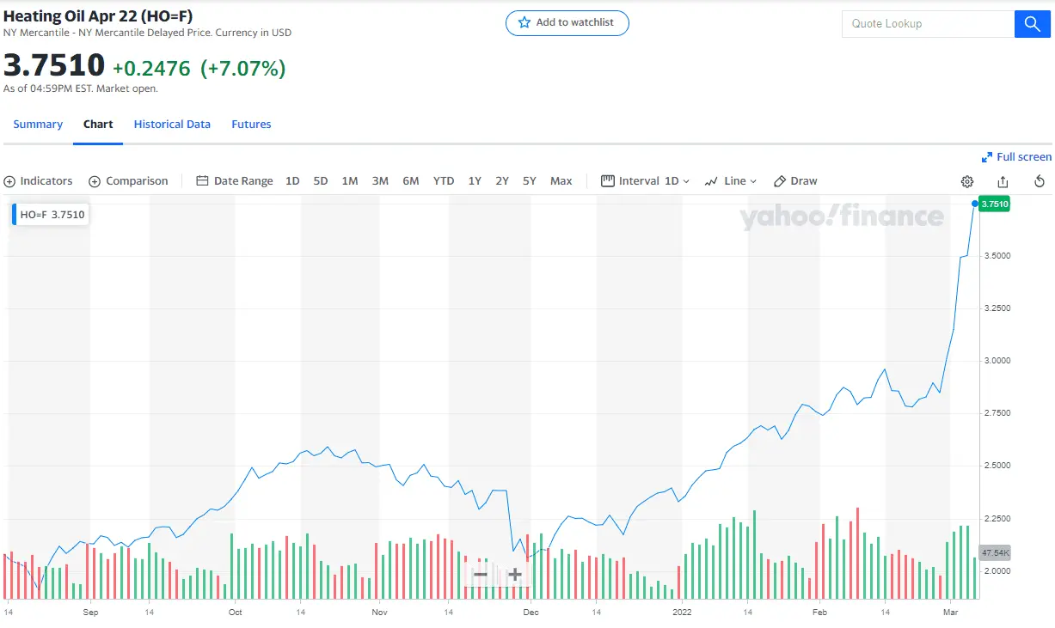Zoom in with the plus icon

tap(515, 574)
